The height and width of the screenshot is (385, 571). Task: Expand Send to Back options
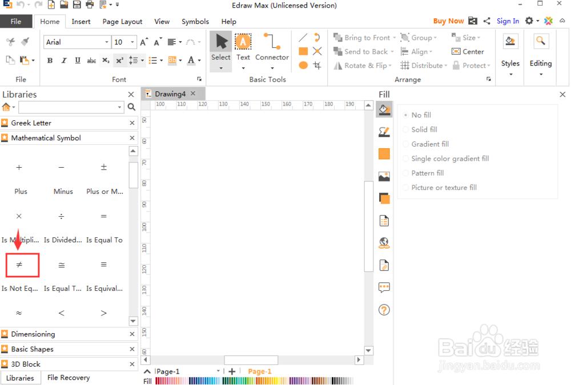pyautogui.click(x=392, y=52)
